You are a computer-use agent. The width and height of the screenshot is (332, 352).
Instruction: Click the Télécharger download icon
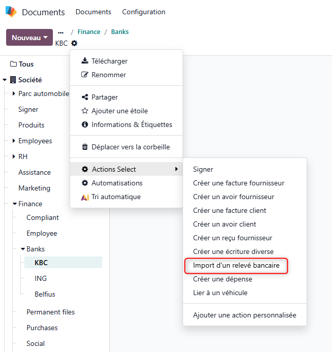(85, 61)
